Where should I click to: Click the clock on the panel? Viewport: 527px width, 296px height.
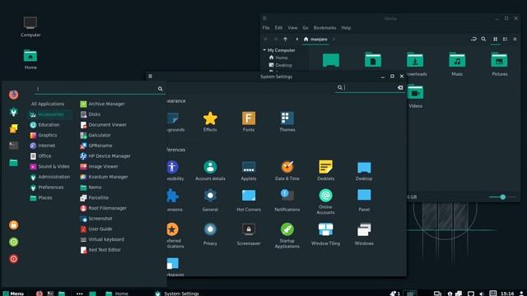pos(507,294)
